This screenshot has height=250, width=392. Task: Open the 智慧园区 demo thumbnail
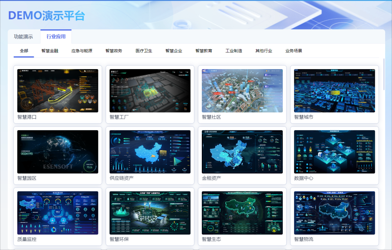click(x=58, y=152)
